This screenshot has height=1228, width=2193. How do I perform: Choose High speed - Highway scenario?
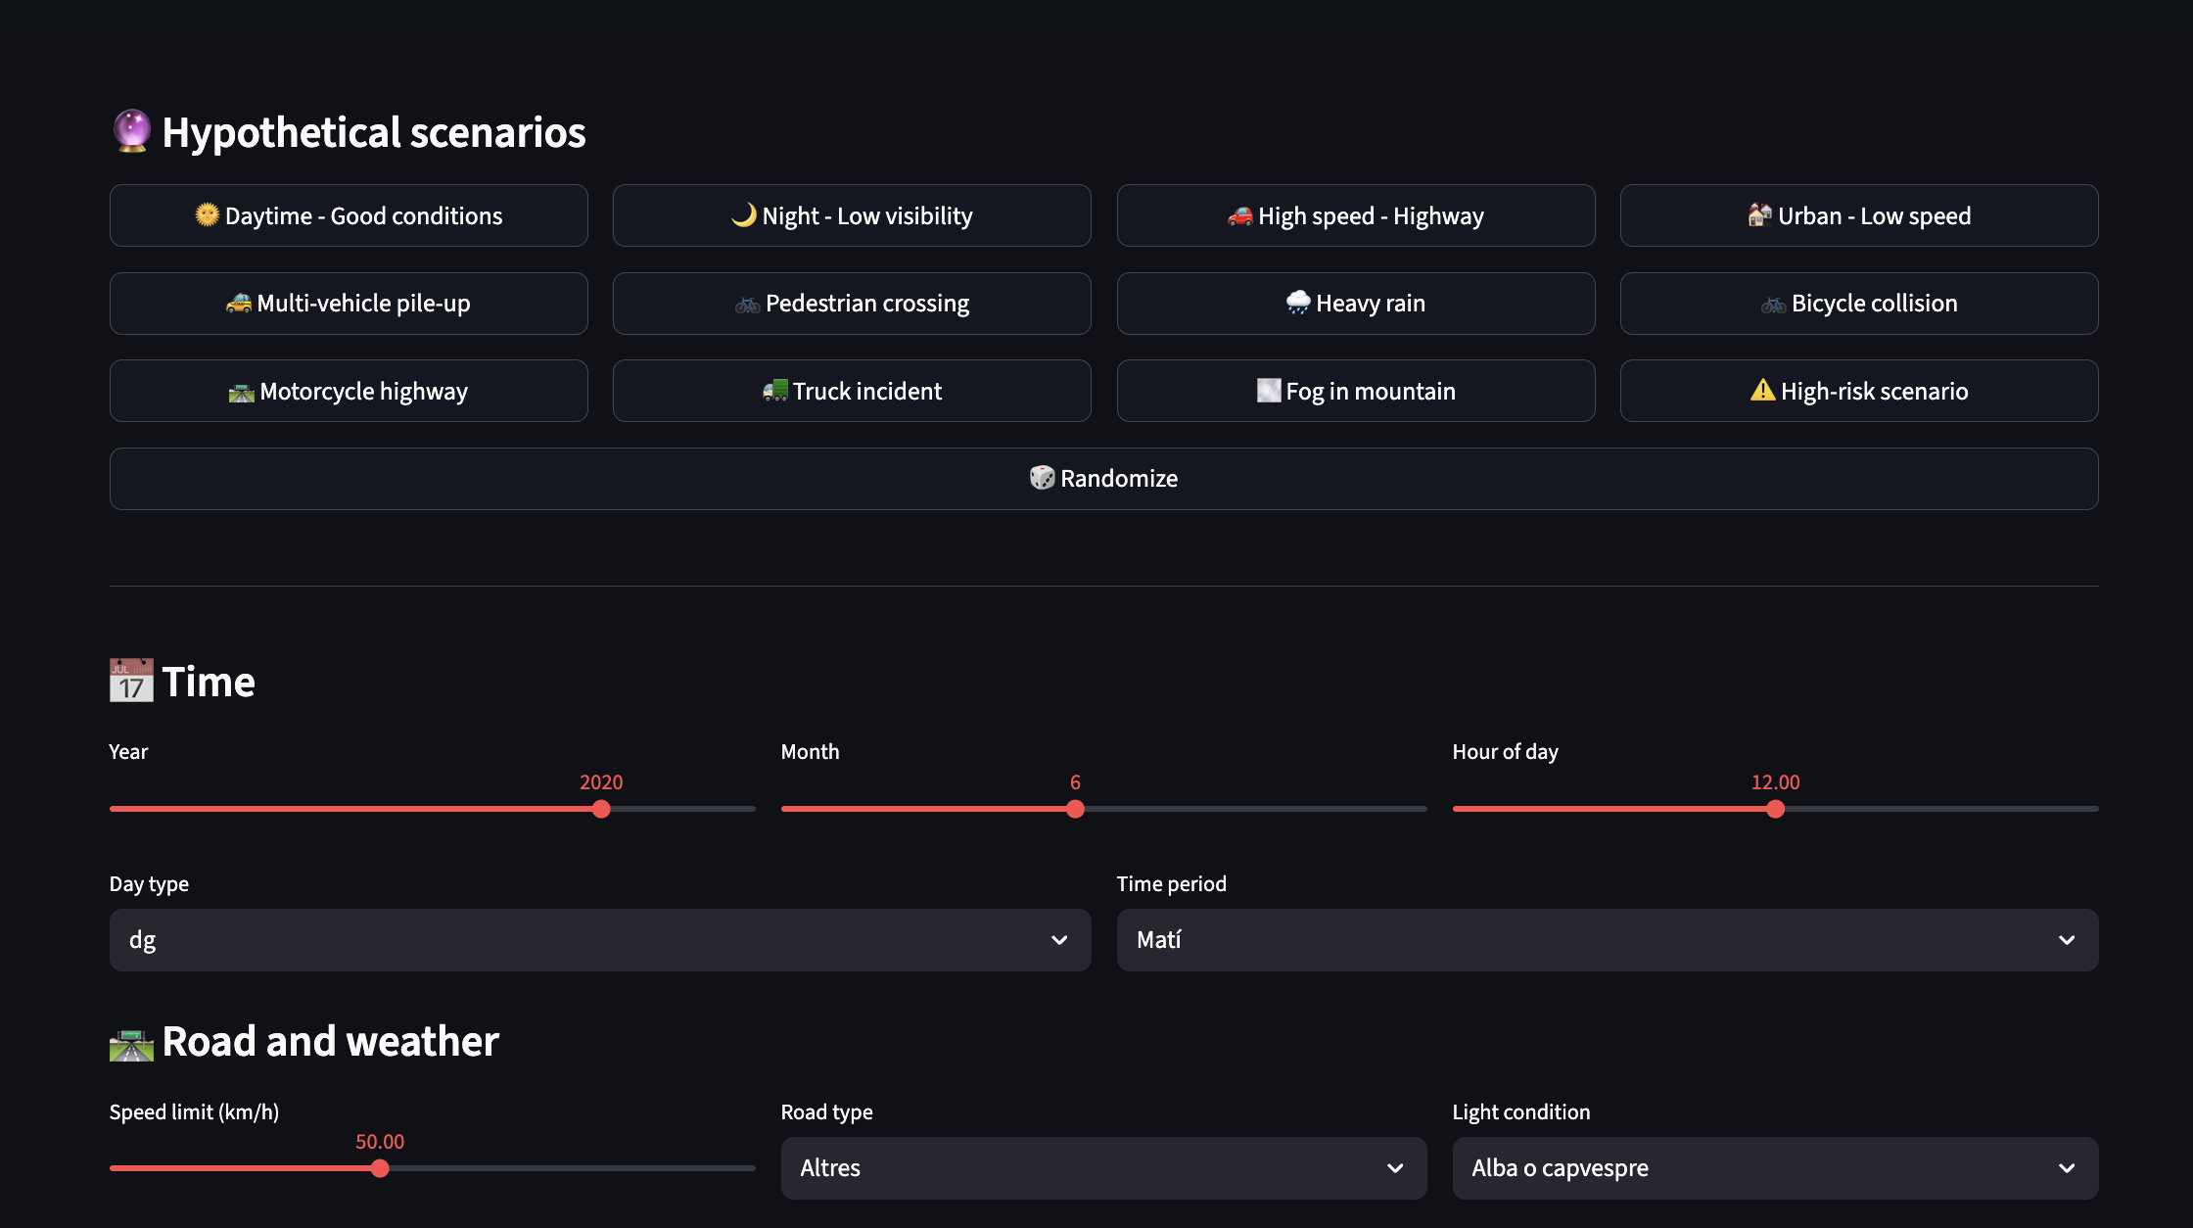pyautogui.click(x=1356, y=215)
